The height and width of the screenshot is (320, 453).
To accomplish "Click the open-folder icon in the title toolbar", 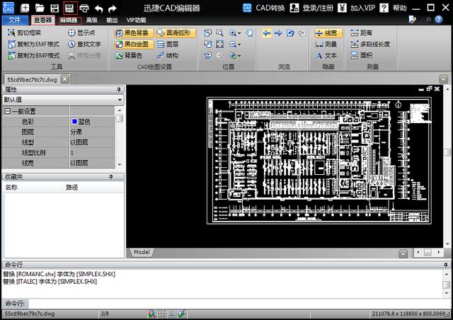I will 40,8.
